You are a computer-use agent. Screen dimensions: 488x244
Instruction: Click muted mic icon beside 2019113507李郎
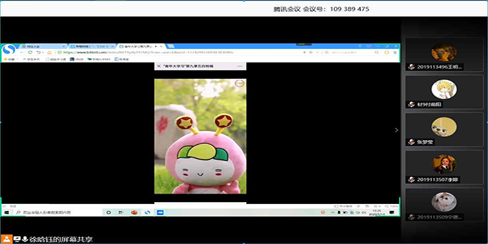coord(411,179)
